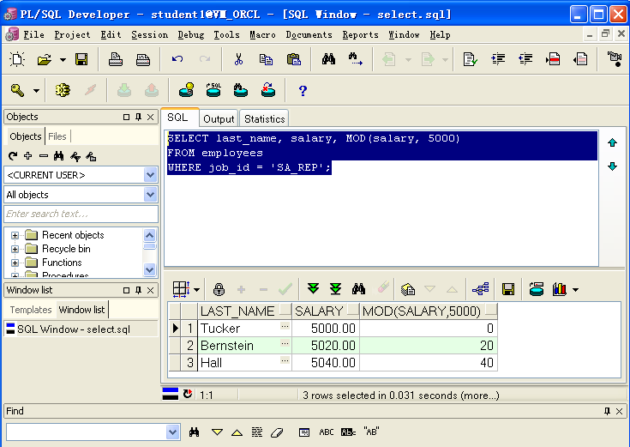The width and height of the screenshot is (630, 447).
Task: Click the Enter search text field
Action: pyautogui.click(x=81, y=214)
